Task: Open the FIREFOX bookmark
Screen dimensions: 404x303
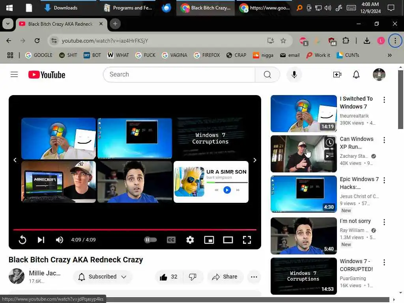Action: point(207,55)
